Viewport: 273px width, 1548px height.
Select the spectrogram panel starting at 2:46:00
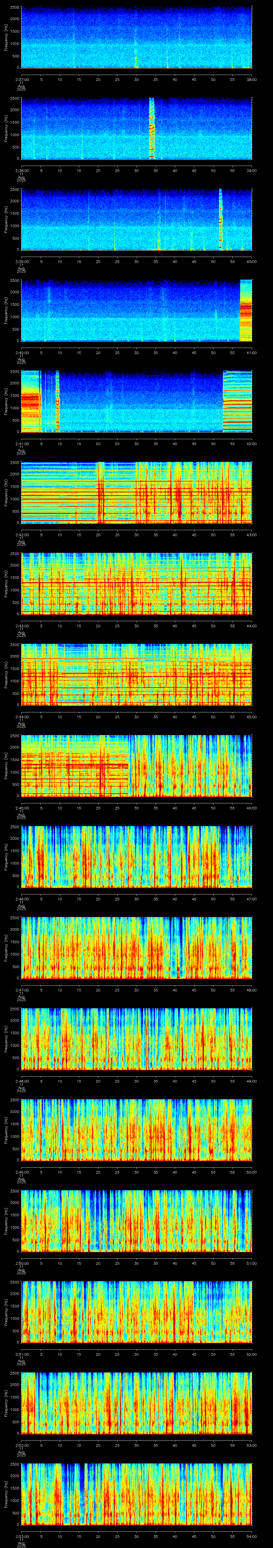pos(137,857)
